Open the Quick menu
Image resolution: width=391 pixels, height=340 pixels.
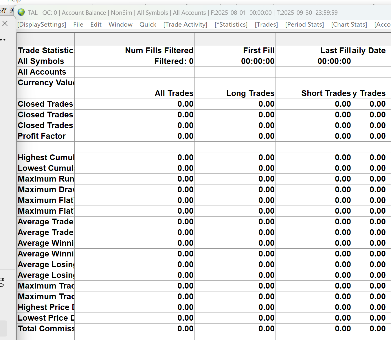[148, 25]
